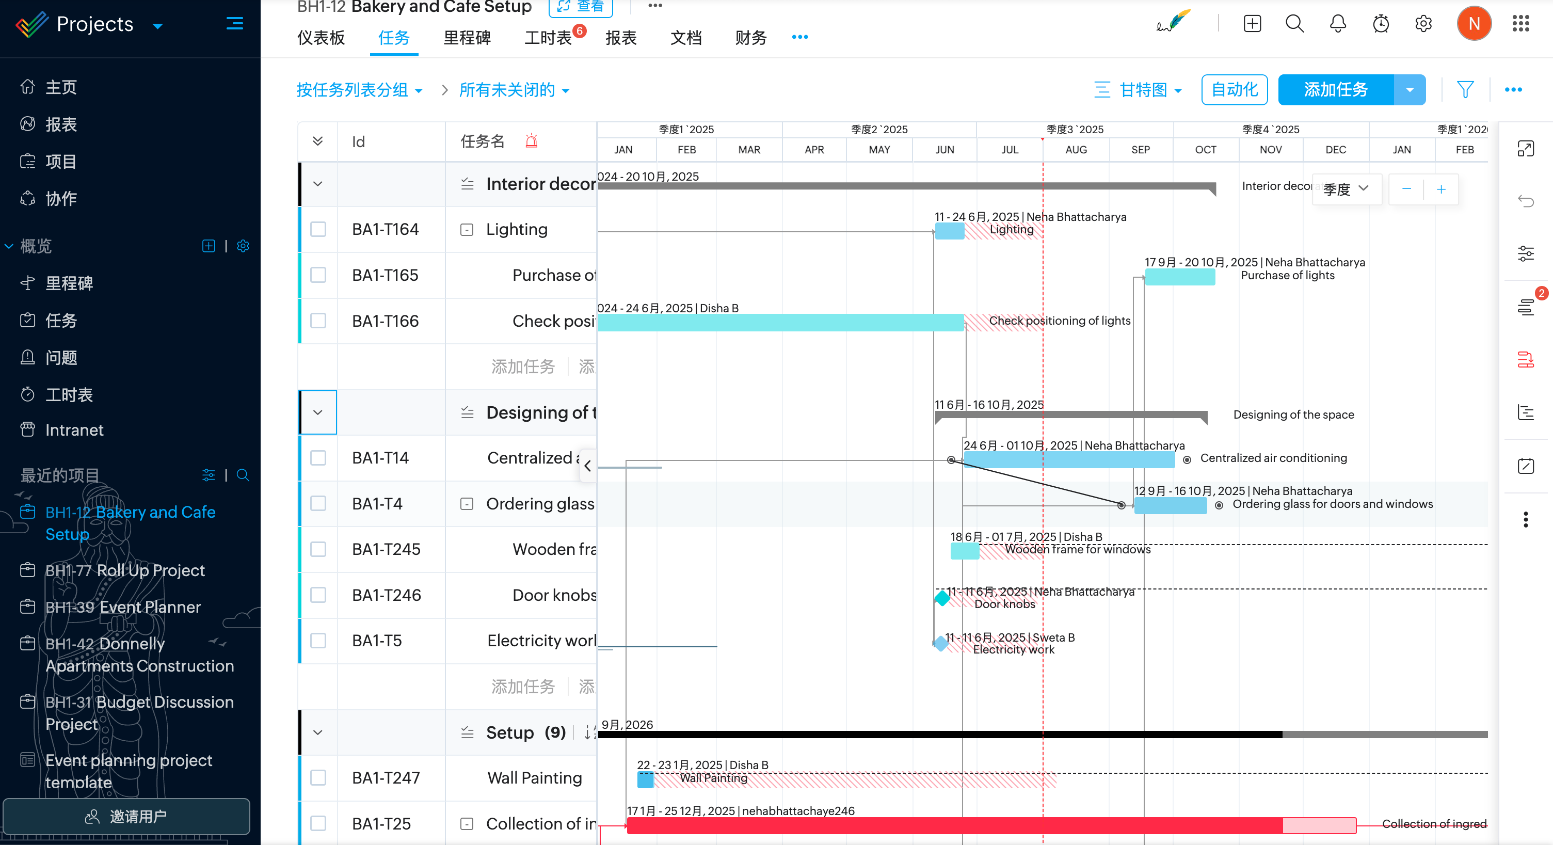
Task: Open the notifications bell
Action: tap(1337, 24)
